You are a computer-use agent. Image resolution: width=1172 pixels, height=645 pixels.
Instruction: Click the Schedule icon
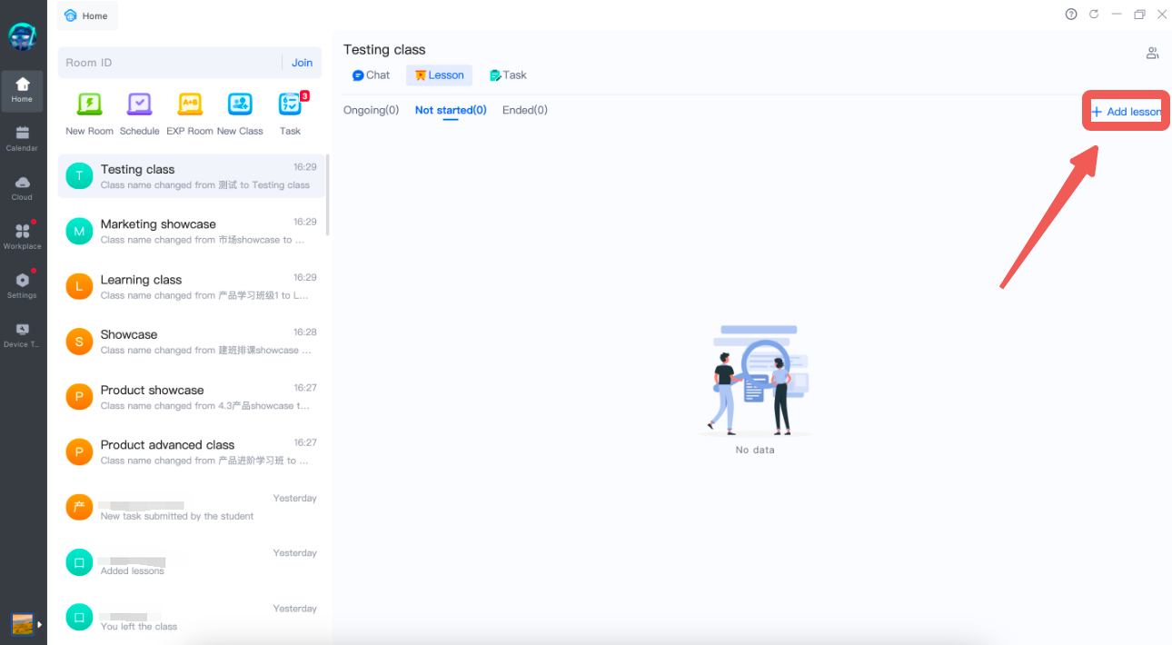[x=139, y=104]
